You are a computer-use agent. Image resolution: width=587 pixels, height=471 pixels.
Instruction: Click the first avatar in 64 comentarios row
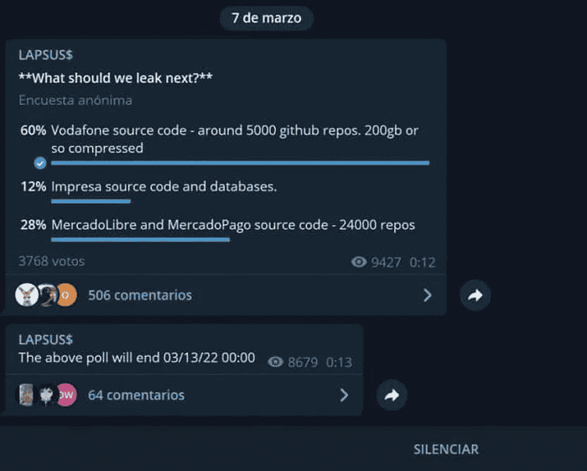(26, 395)
